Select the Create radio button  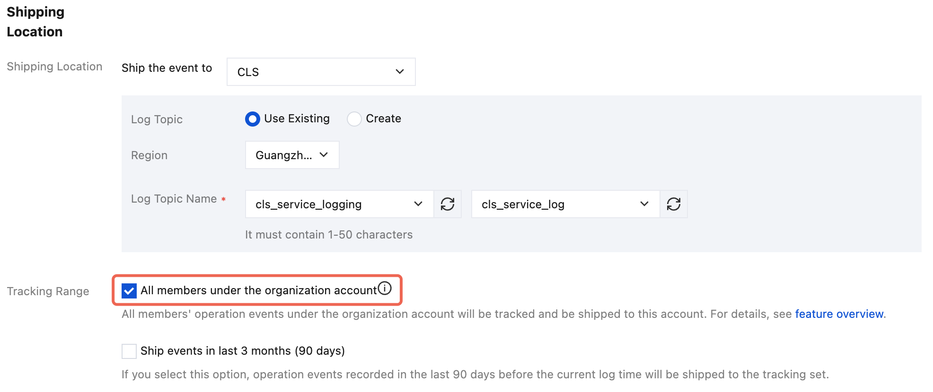click(354, 119)
